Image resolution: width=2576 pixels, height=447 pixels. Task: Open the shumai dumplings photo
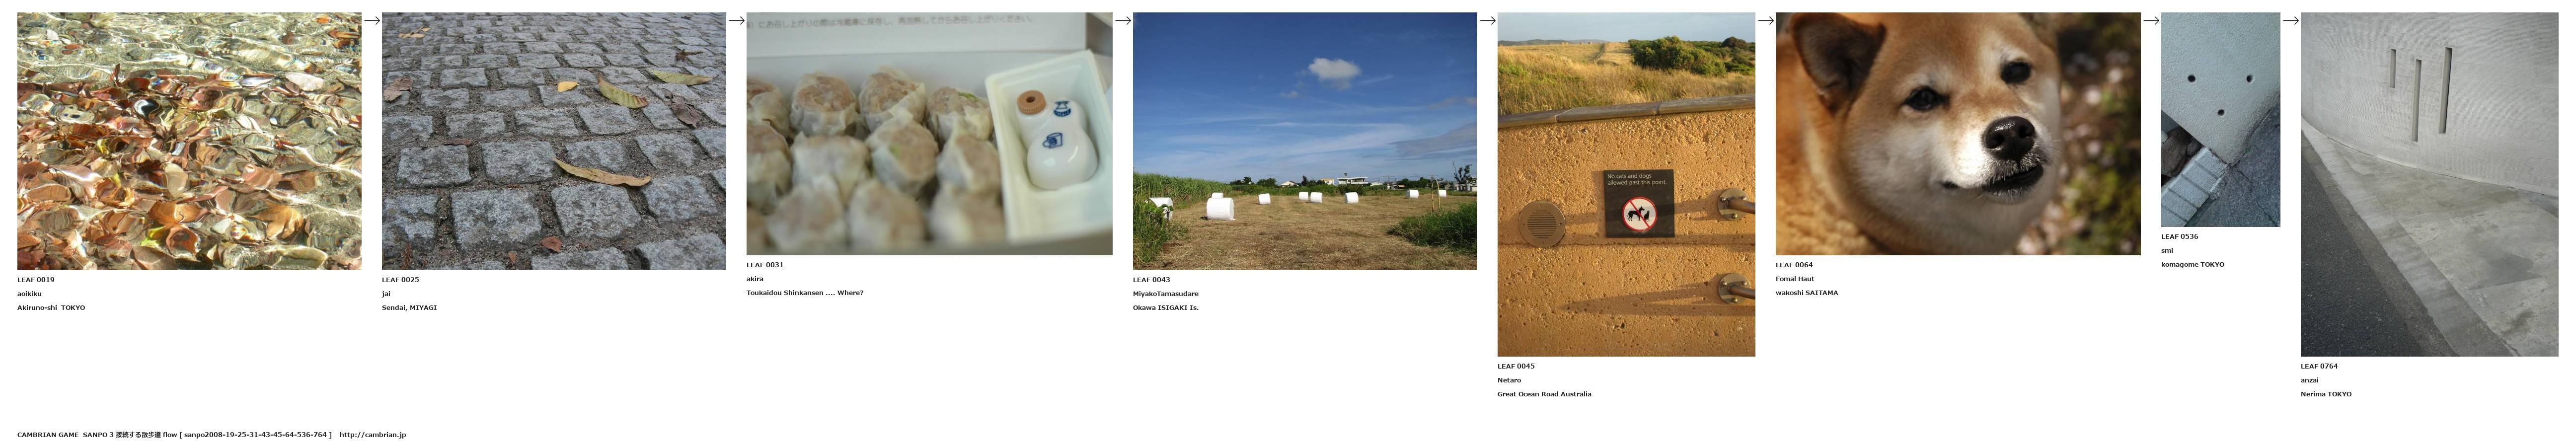[929, 134]
